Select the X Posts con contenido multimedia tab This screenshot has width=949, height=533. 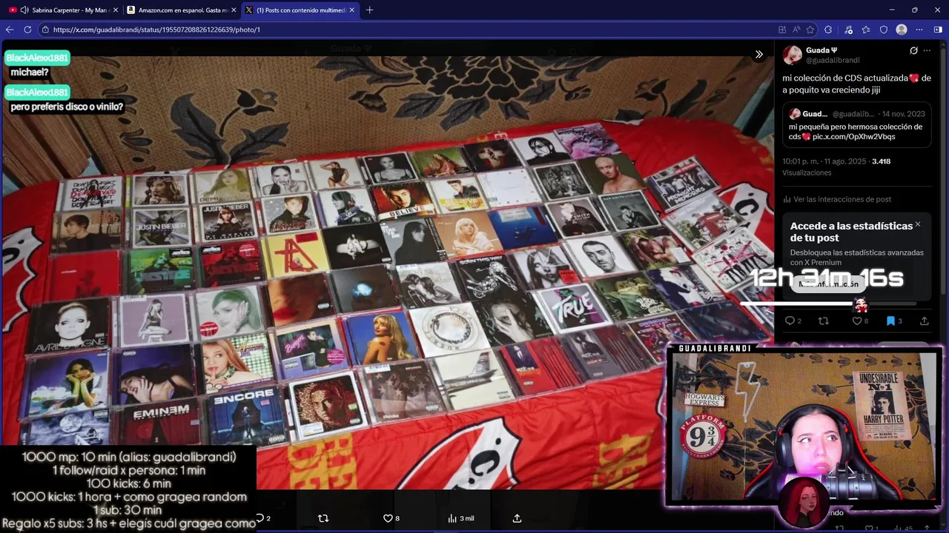pos(300,10)
